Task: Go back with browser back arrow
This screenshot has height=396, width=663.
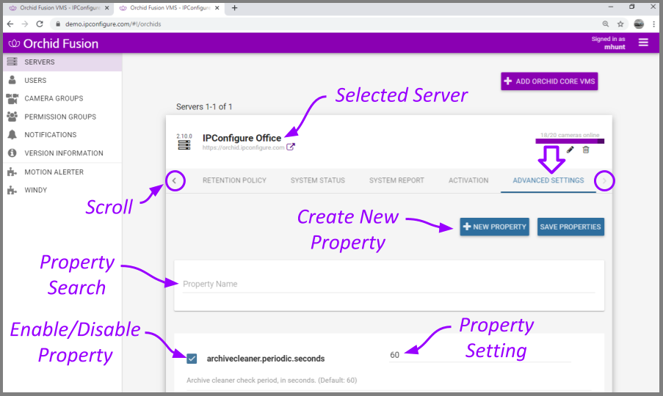Action: [x=10, y=24]
